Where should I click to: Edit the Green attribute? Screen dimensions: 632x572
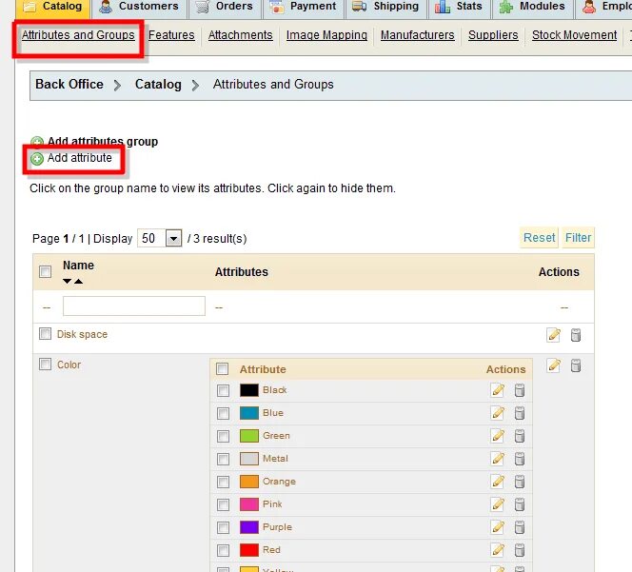tap(498, 436)
